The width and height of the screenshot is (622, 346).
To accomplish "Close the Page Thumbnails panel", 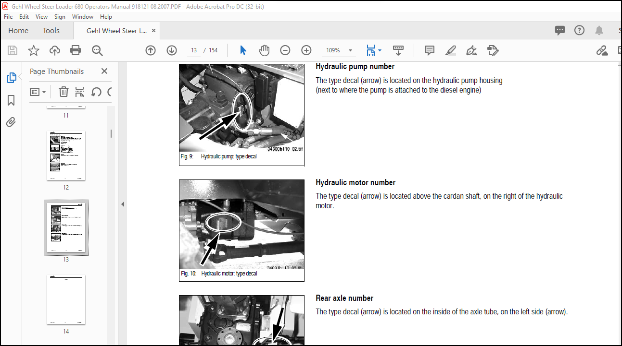I will click(x=104, y=71).
